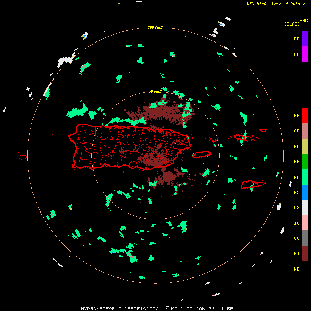
Task: Click the BI brown legend swatch
Action: [x=305, y=254]
